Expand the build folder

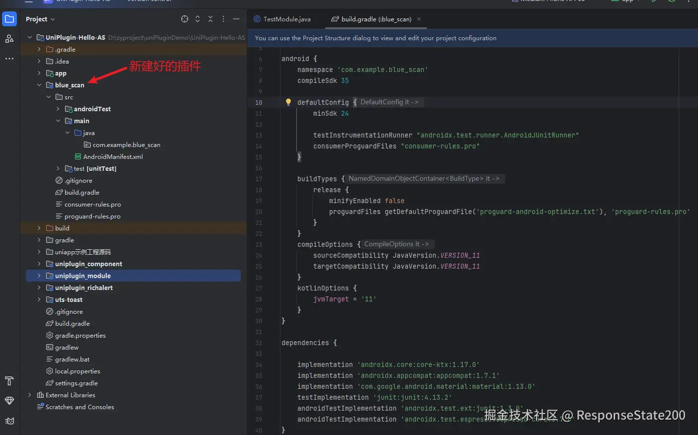tap(39, 228)
